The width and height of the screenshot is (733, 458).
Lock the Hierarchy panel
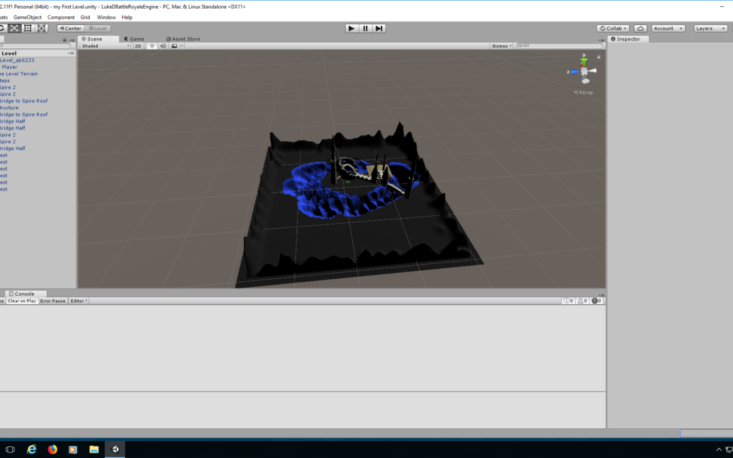(64, 40)
